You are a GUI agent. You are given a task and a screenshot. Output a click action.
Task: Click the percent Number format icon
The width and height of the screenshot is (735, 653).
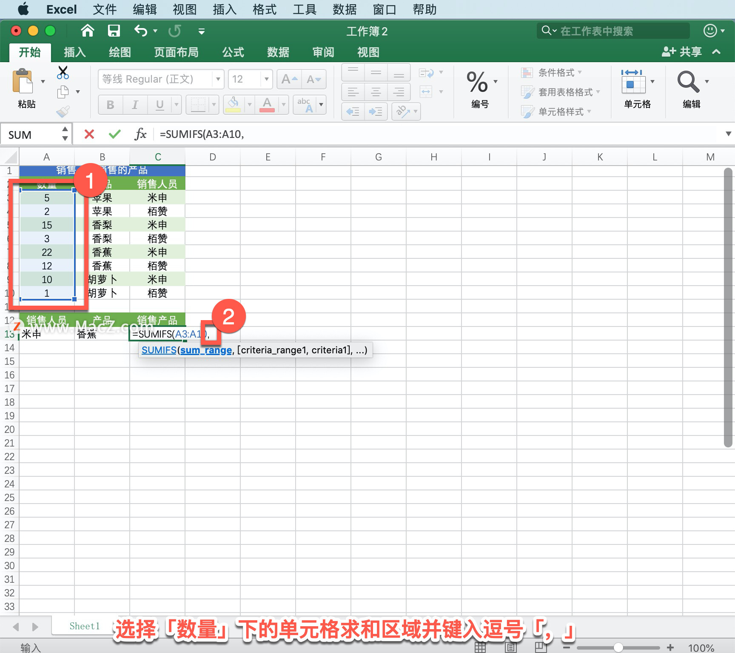point(477,82)
